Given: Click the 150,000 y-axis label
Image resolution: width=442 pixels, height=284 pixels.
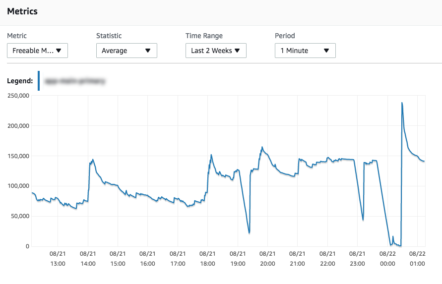Looking at the screenshot, I should (18, 156).
